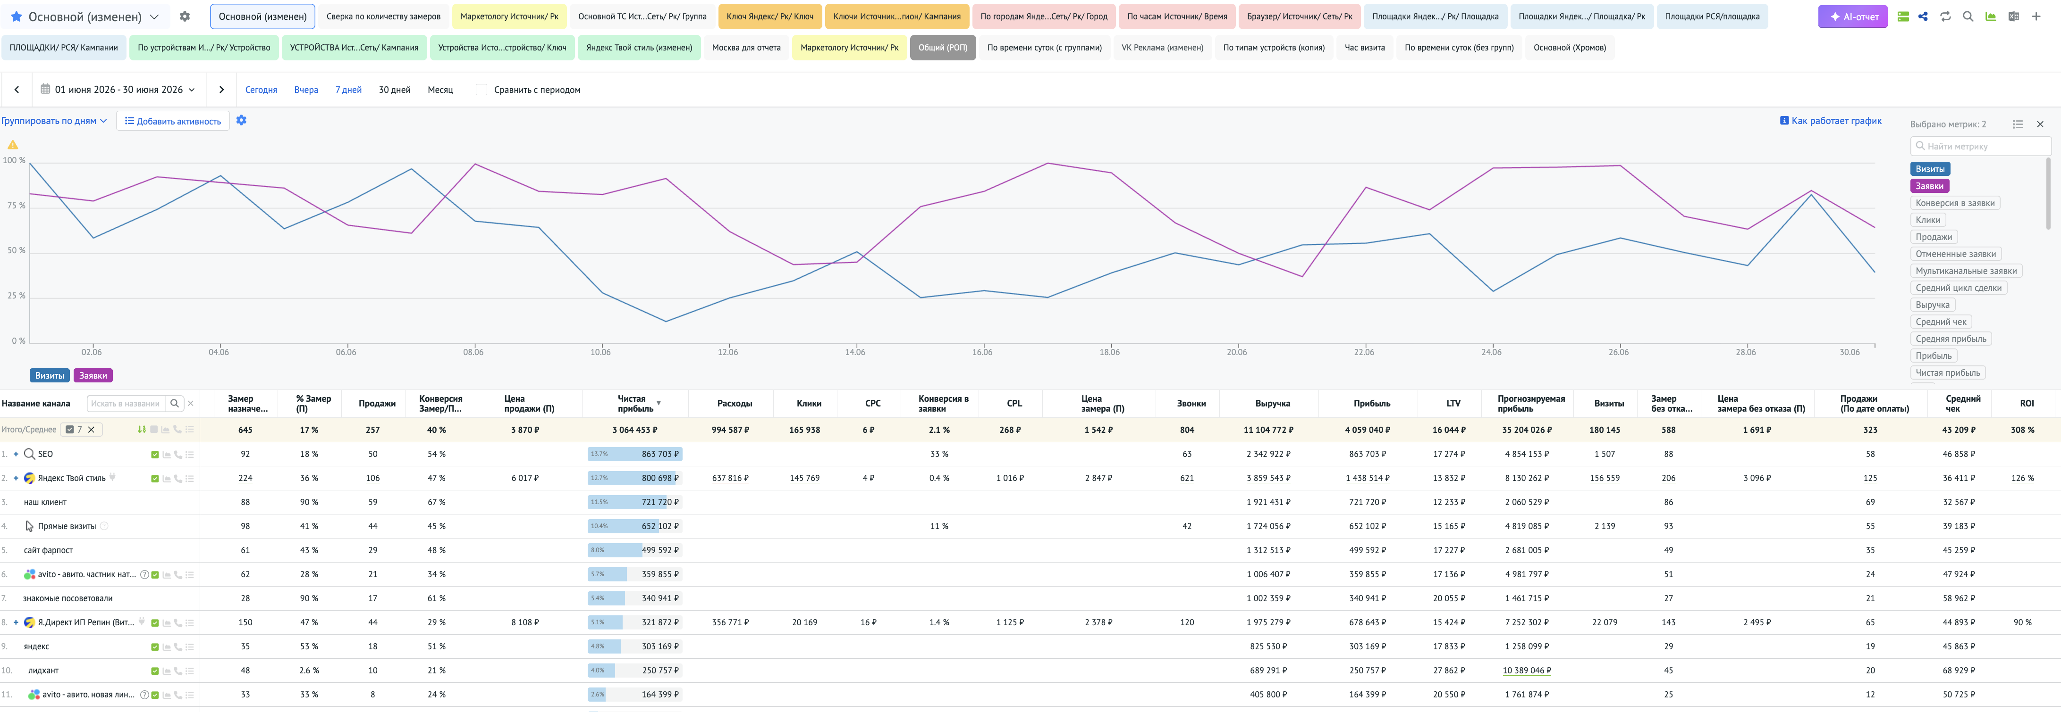Show the chart icon in the SEO row
Viewport: 2061px width, 712px height.
(167, 455)
